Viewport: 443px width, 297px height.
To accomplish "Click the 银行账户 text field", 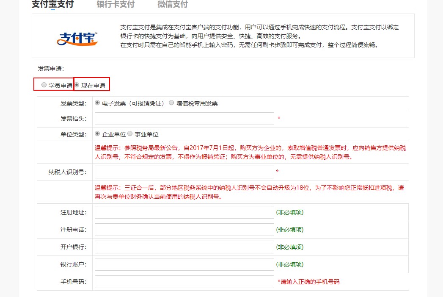I will [x=184, y=264].
